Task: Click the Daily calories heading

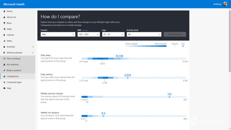Action: point(47,74)
